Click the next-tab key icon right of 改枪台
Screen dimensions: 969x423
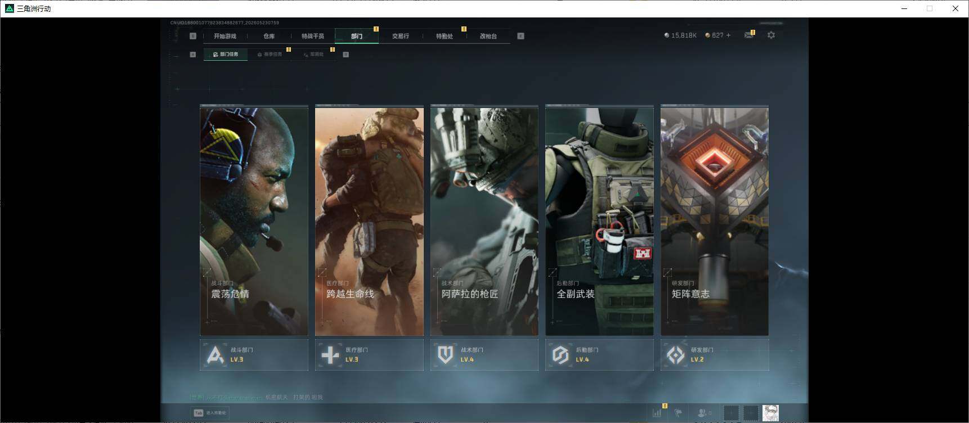[521, 36]
